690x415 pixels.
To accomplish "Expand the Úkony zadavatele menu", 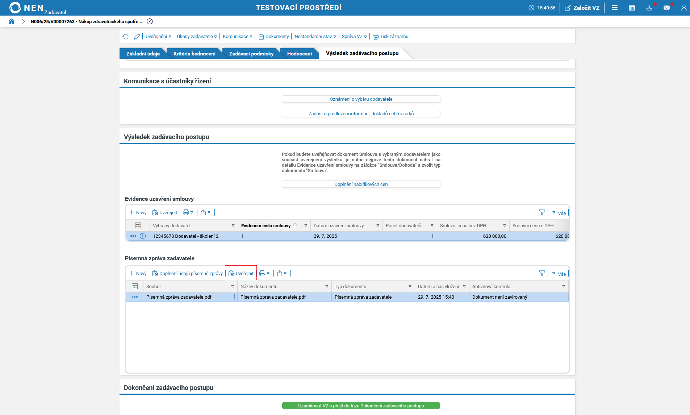I will coord(197,37).
